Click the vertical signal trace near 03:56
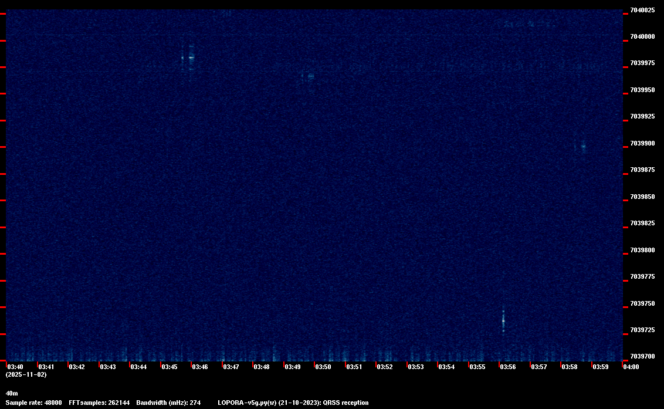Viewport: 664px width, 409px height. click(503, 321)
